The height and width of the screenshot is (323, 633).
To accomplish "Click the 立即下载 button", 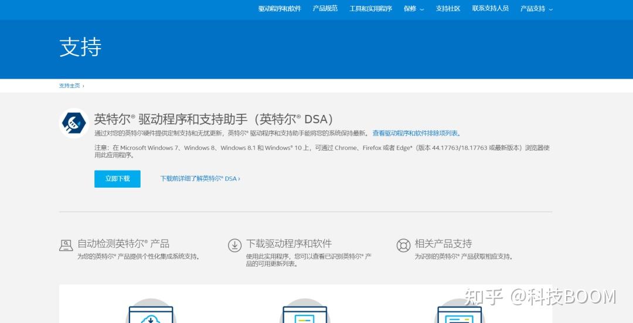I will coord(117,179).
